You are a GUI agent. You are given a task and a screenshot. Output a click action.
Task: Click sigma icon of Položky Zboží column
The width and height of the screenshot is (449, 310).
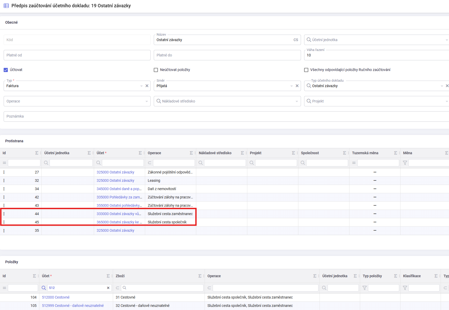point(200,276)
